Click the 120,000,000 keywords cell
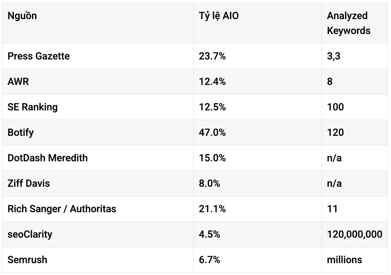 pyautogui.click(x=354, y=234)
